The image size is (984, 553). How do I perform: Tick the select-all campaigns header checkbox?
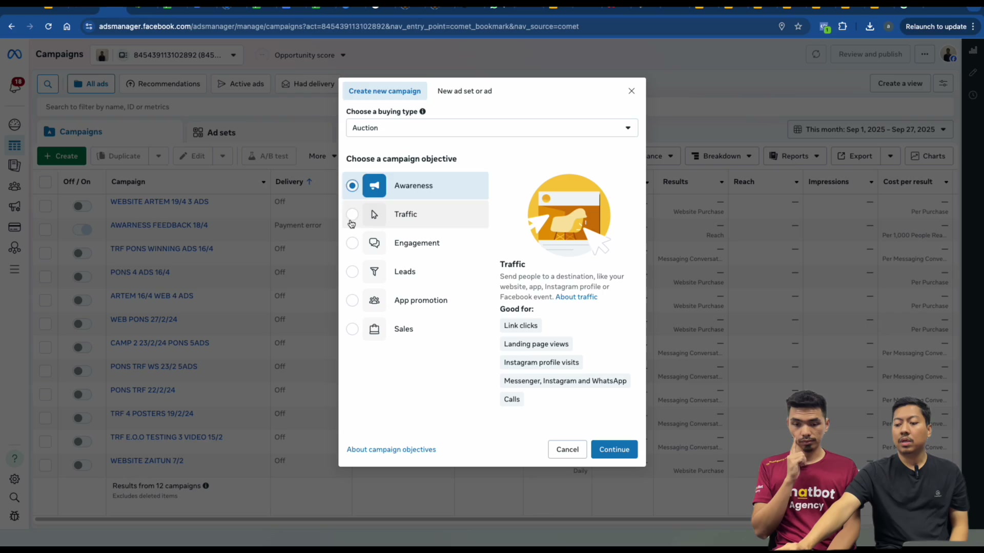(x=45, y=182)
